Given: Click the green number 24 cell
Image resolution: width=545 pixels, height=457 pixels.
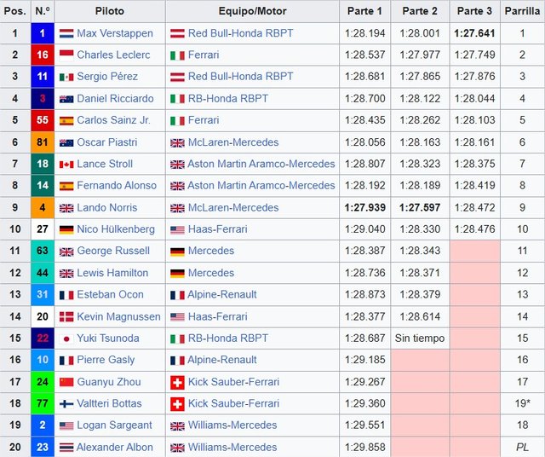Looking at the screenshot, I should pos(43,382).
